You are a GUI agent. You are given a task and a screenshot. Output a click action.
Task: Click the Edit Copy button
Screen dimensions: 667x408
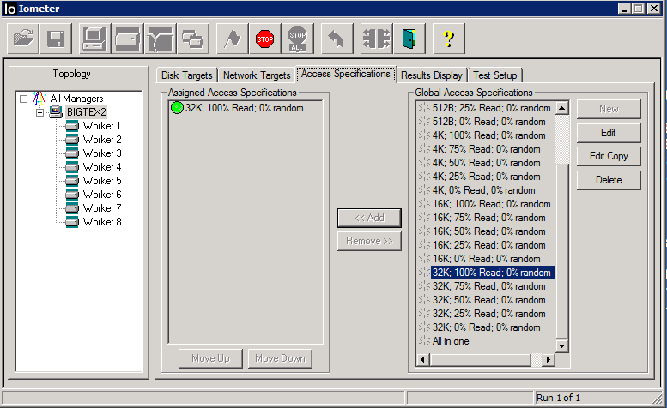609,156
